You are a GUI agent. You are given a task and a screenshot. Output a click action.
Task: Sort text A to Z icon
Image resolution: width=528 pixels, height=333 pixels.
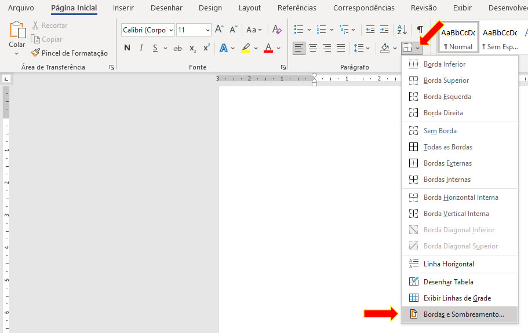pyautogui.click(x=402, y=30)
